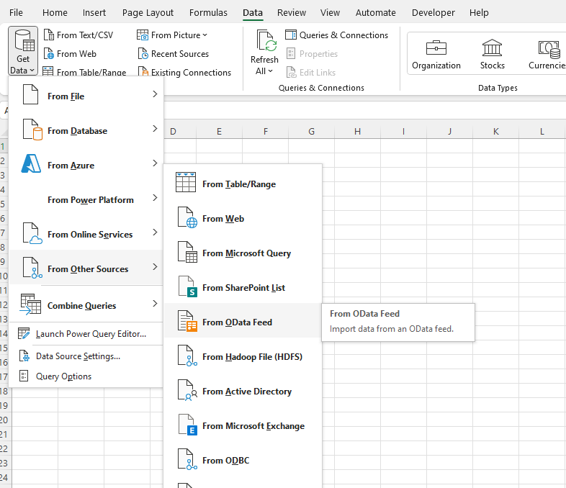Click the From Web ribbon icon
Screen dimensions: 566x488
tap(49, 54)
